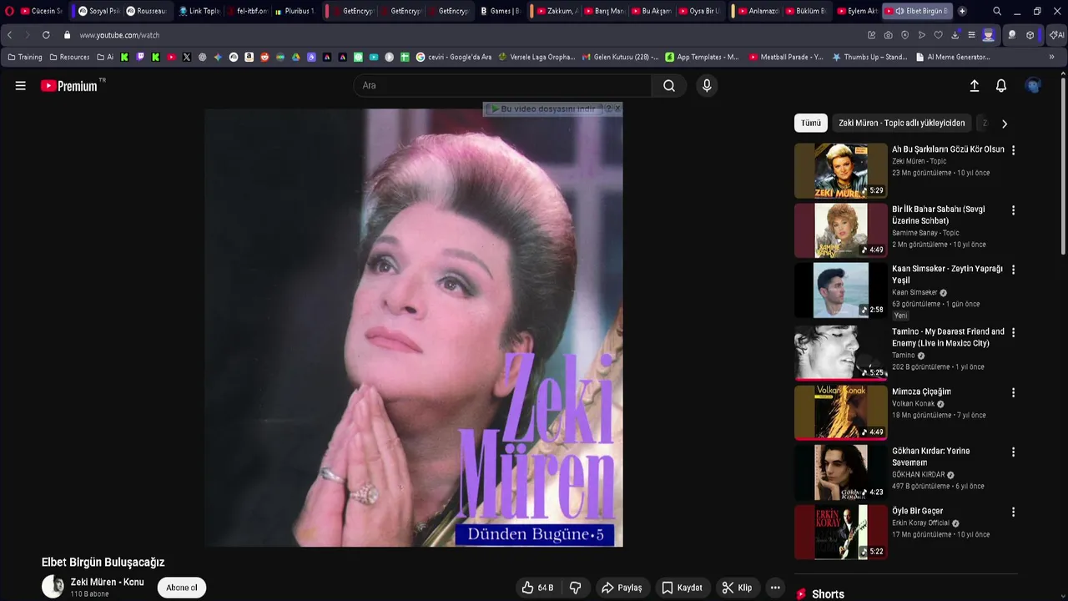The image size is (1068, 601).
Task: Open options for Tamino My Dearest Friend
Action: pos(1013,332)
